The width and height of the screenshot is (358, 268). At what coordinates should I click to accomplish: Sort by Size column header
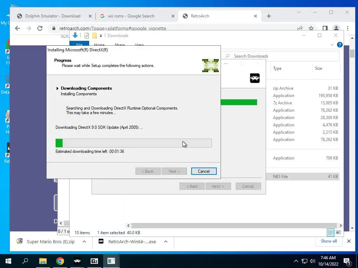coord(318,68)
